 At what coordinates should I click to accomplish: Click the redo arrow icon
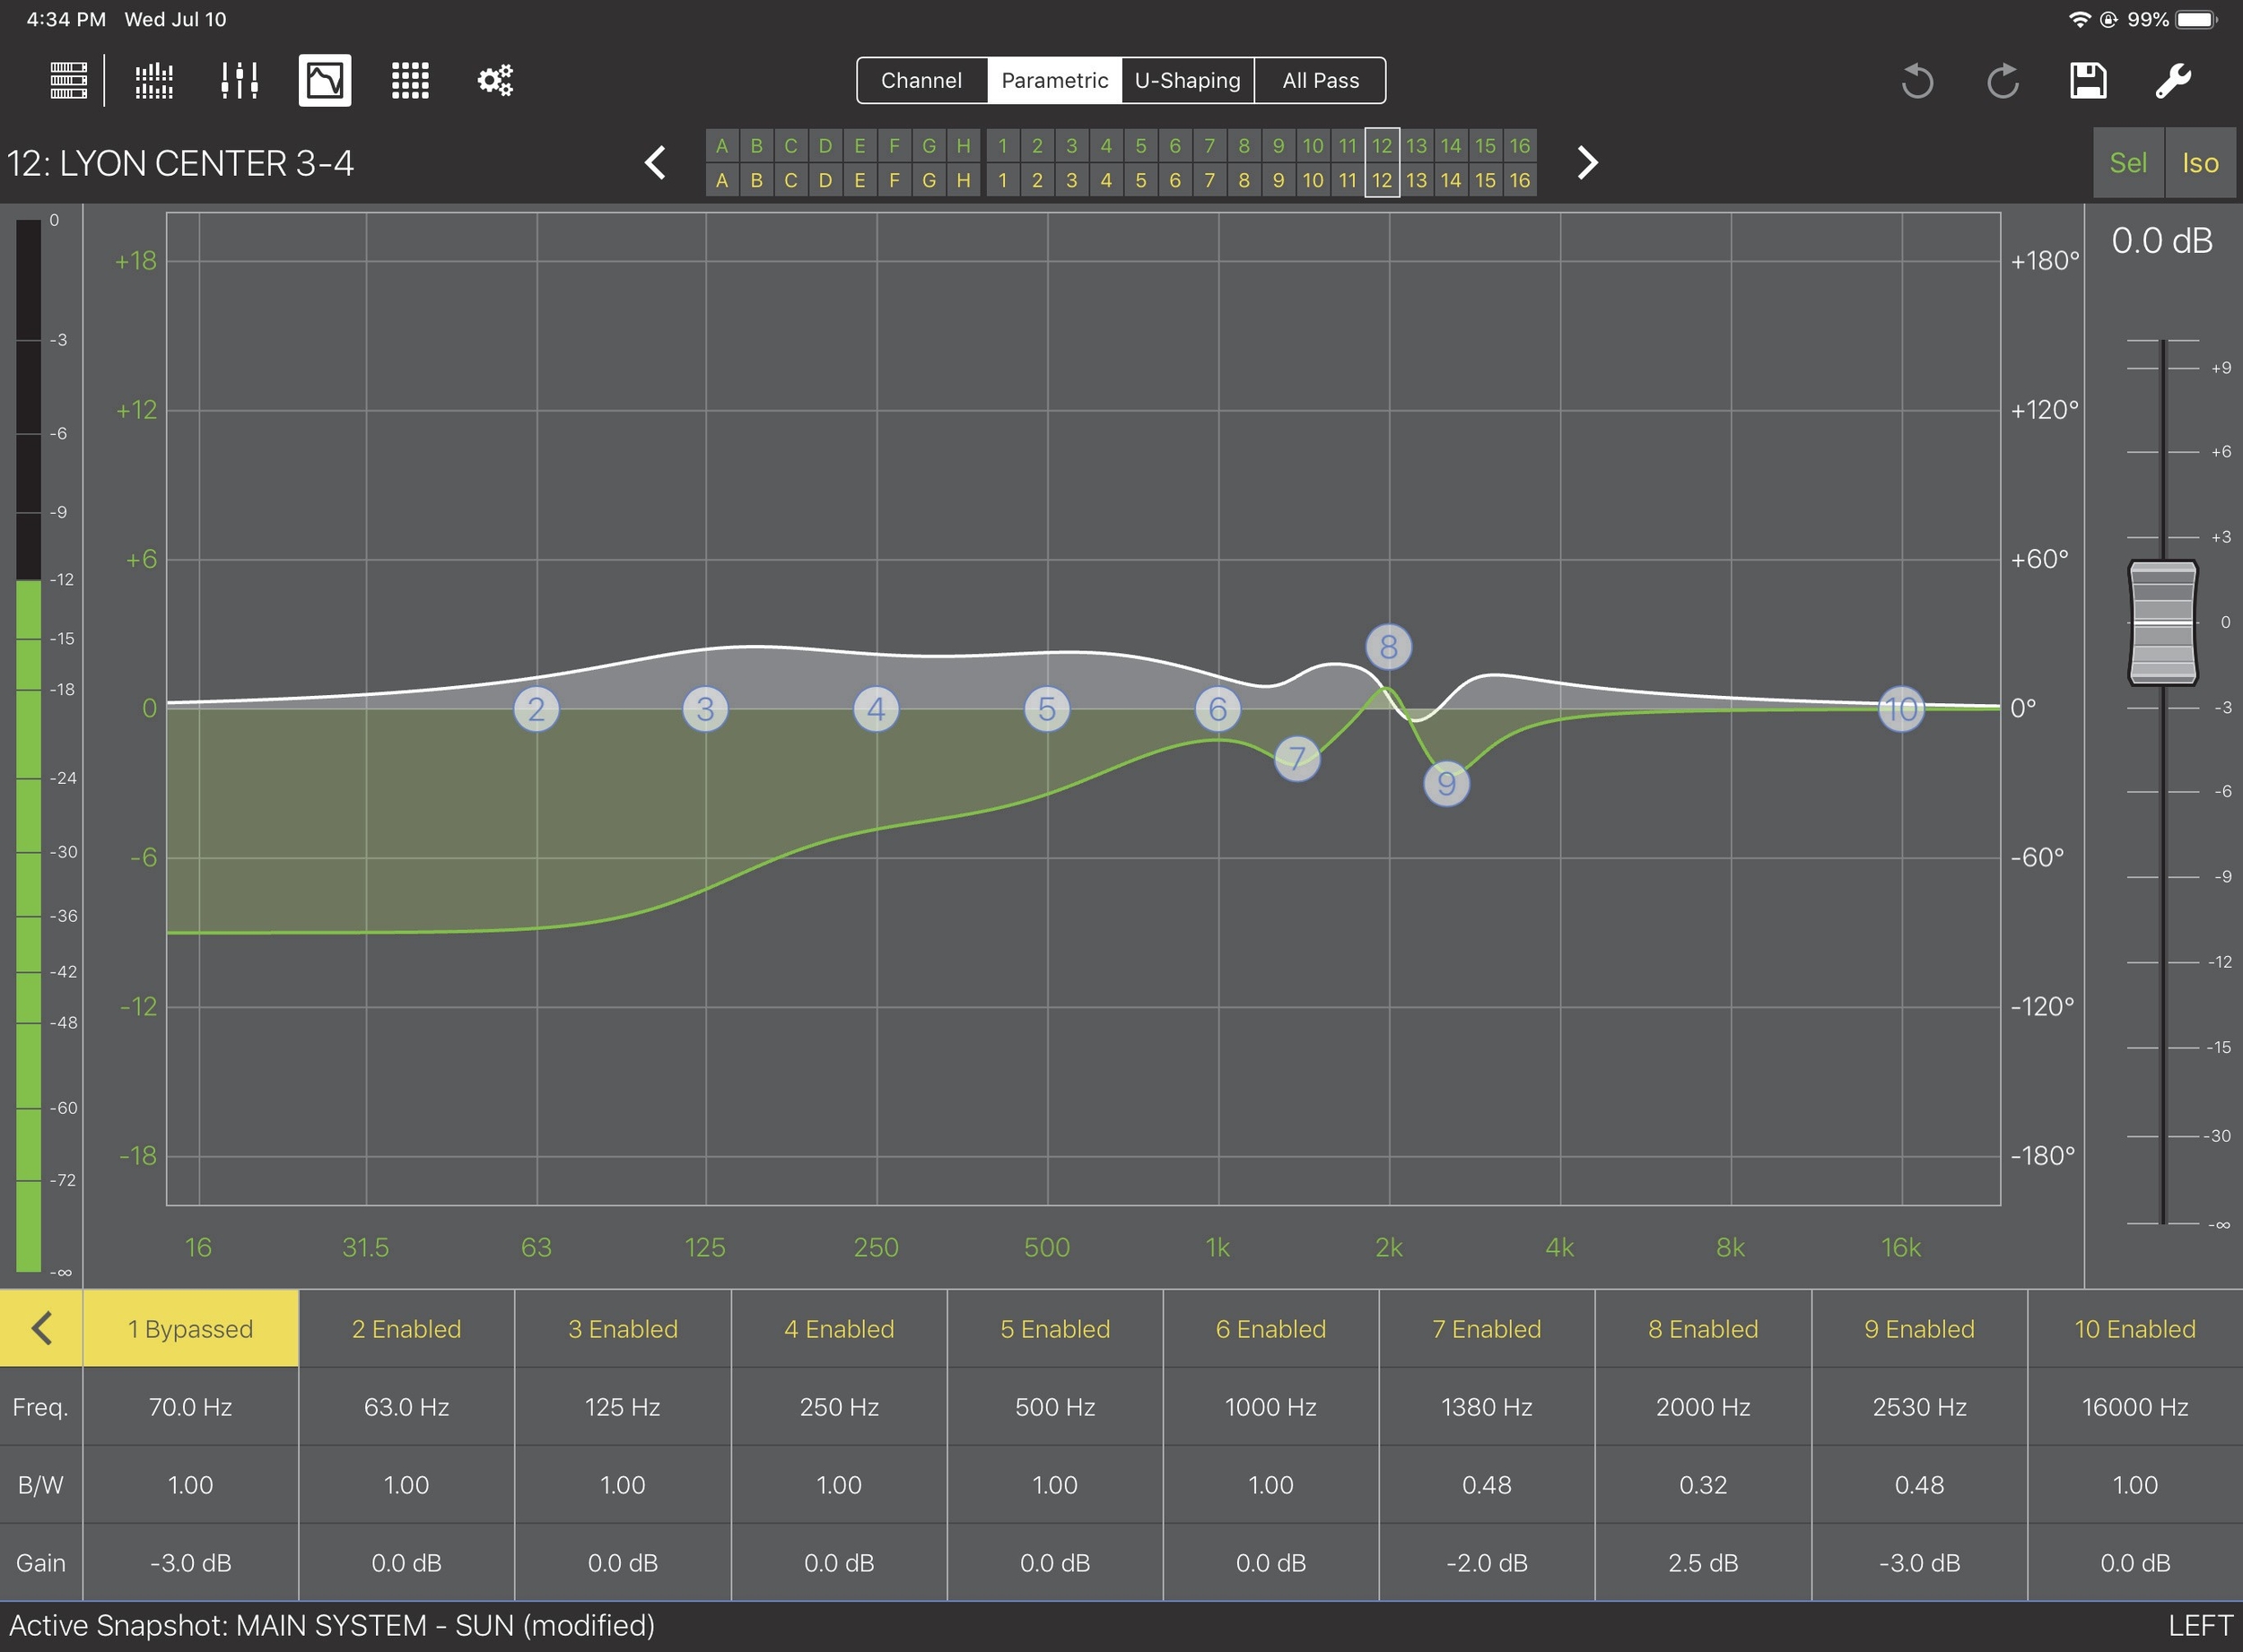pyautogui.click(x=2003, y=80)
